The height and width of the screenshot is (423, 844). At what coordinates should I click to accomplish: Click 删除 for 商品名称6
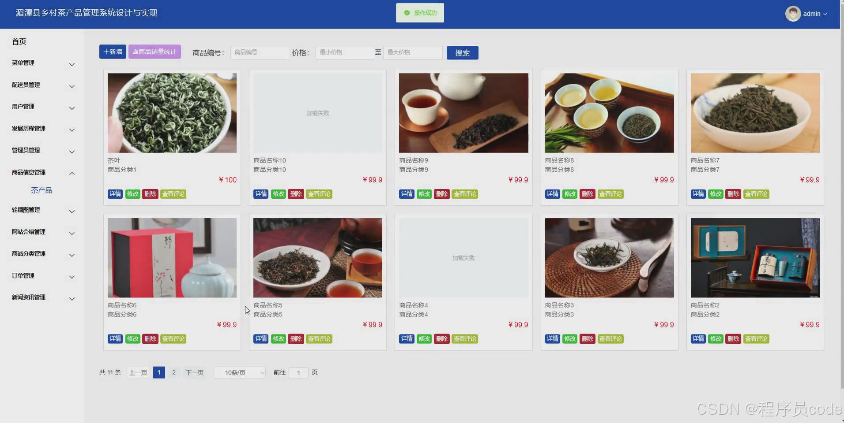(x=150, y=339)
